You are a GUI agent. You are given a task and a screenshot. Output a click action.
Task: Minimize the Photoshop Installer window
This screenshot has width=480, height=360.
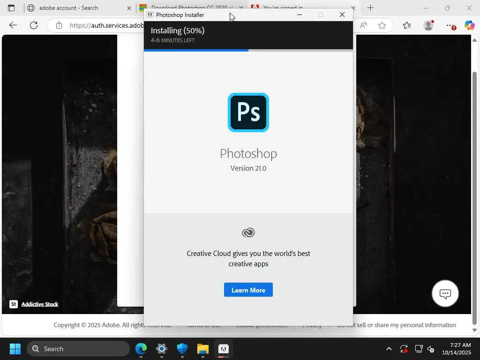pos(300,15)
